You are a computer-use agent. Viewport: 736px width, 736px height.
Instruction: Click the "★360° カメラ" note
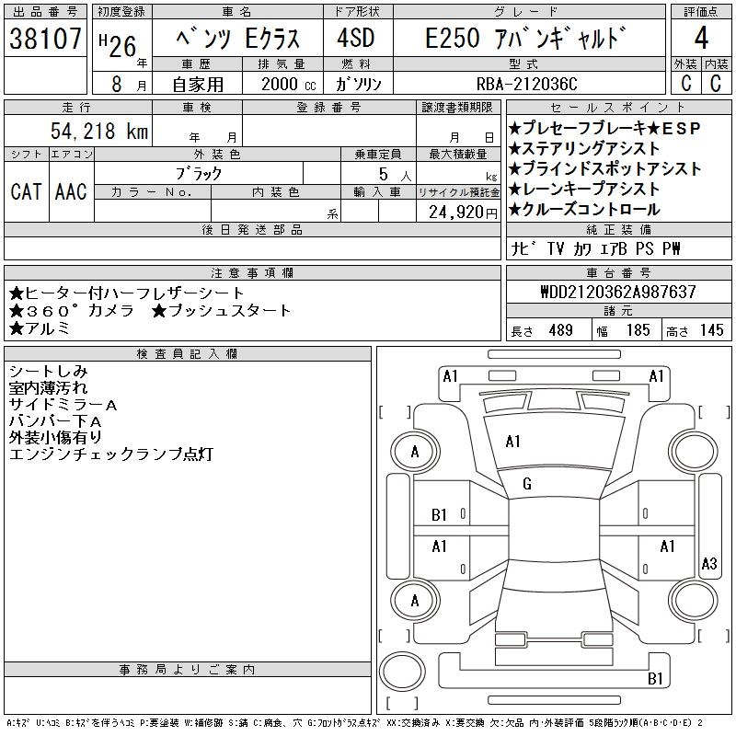pyautogui.click(x=72, y=311)
